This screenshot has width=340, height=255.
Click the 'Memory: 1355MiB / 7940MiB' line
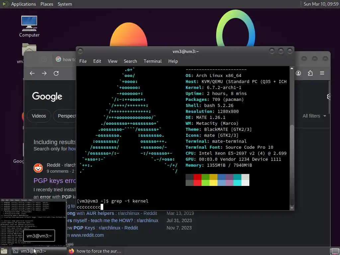[219, 165]
